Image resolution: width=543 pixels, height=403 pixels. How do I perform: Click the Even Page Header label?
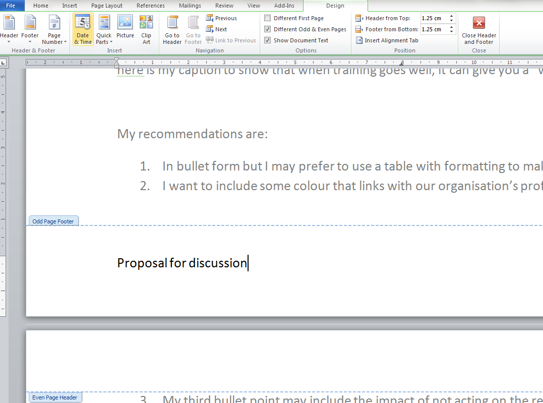[x=55, y=397]
